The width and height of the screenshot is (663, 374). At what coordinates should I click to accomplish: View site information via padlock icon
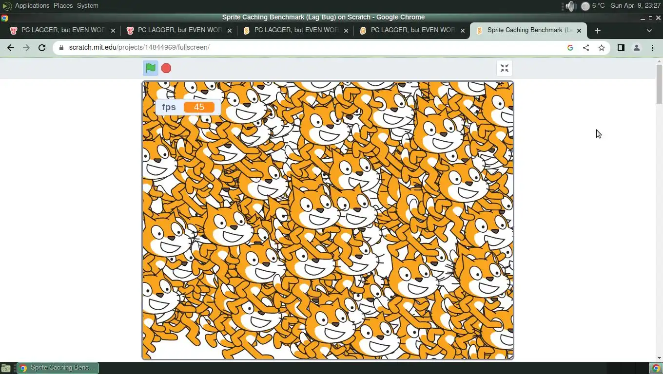point(61,48)
